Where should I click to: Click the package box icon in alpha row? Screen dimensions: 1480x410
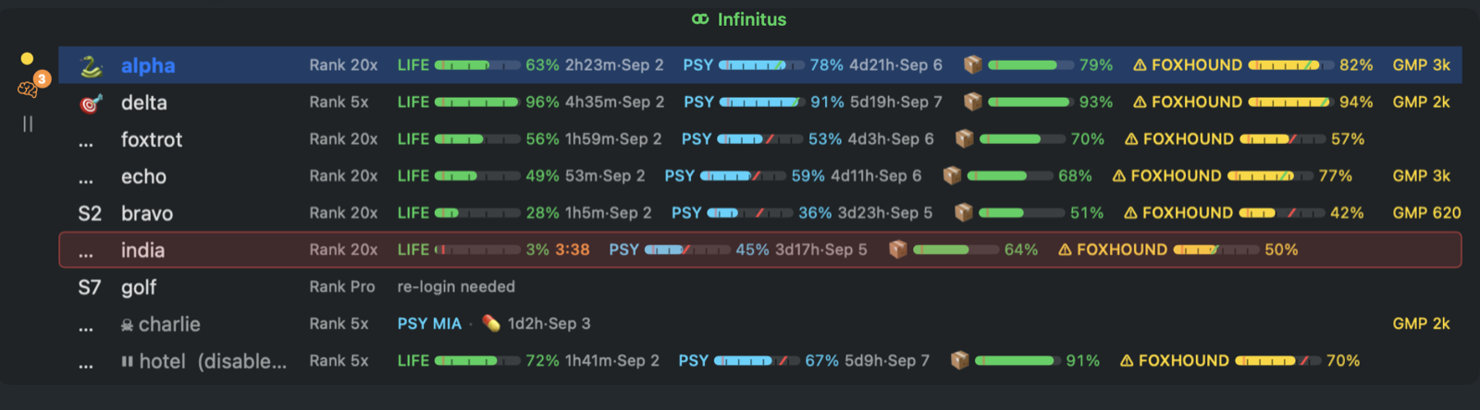tap(972, 65)
